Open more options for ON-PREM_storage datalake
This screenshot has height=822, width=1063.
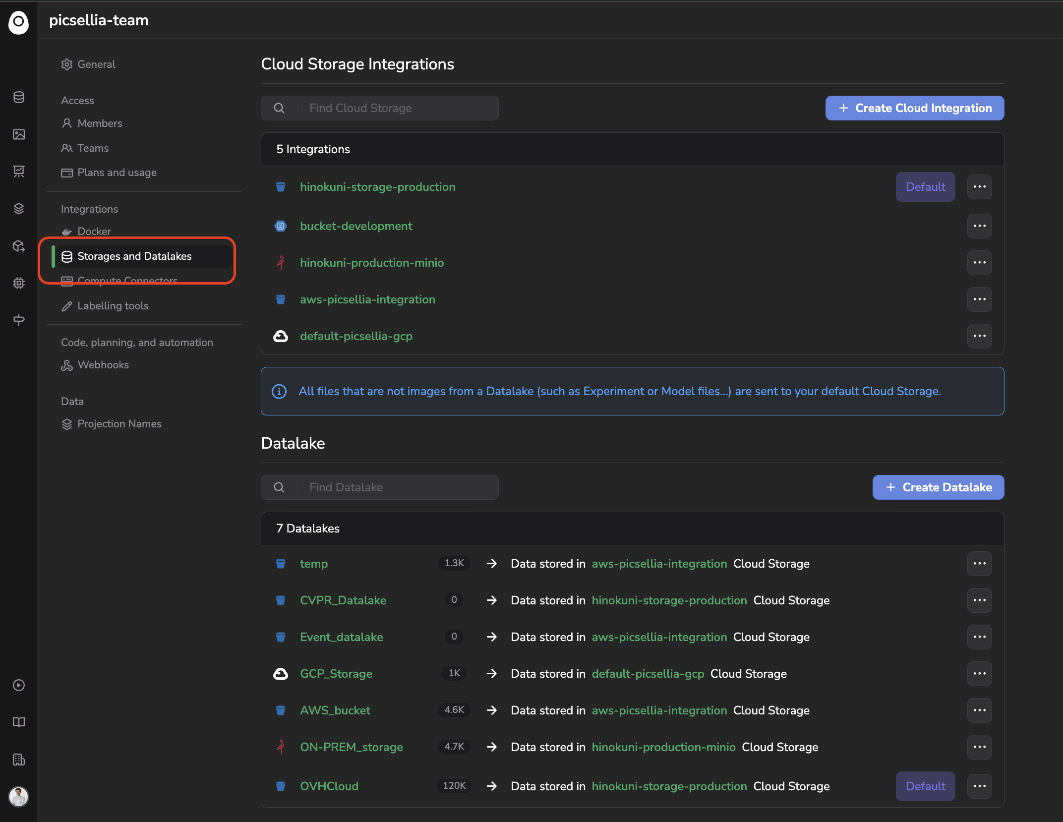point(980,747)
